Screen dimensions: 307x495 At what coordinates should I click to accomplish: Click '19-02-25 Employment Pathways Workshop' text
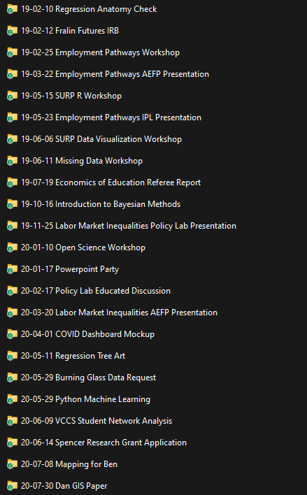point(100,52)
